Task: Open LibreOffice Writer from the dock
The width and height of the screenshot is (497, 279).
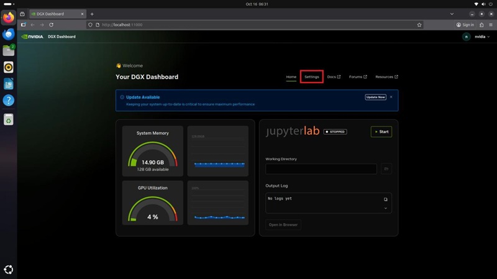Action: (x=9, y=84)
